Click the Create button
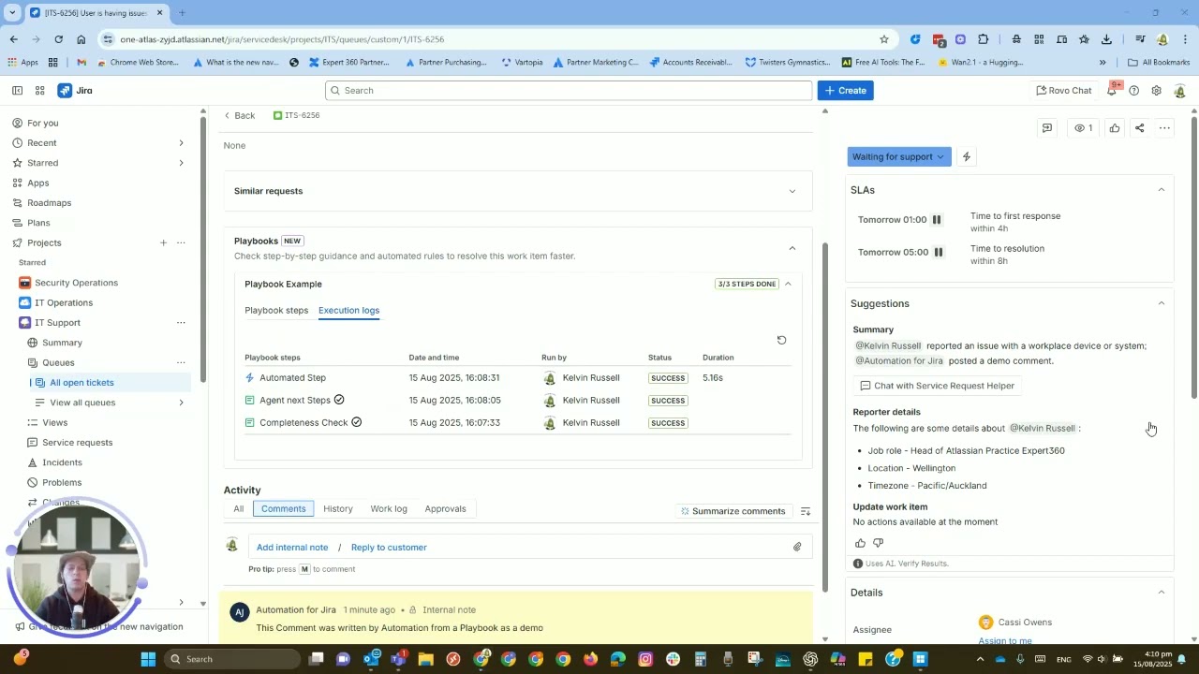The height and width of the screenshot is (674, 1199). 846,91
